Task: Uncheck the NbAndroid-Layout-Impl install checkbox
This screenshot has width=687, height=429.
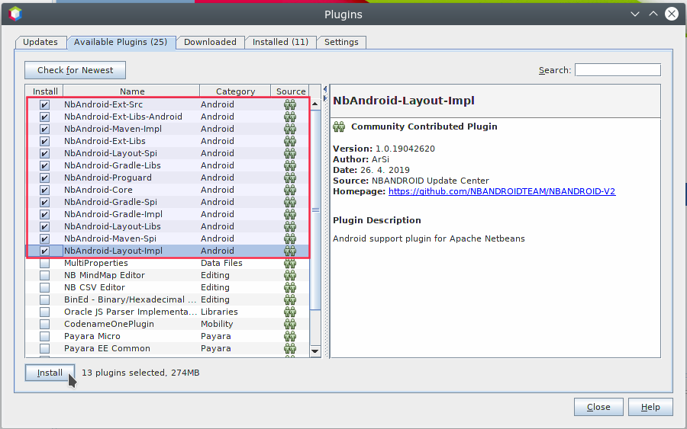Action: 44,251
